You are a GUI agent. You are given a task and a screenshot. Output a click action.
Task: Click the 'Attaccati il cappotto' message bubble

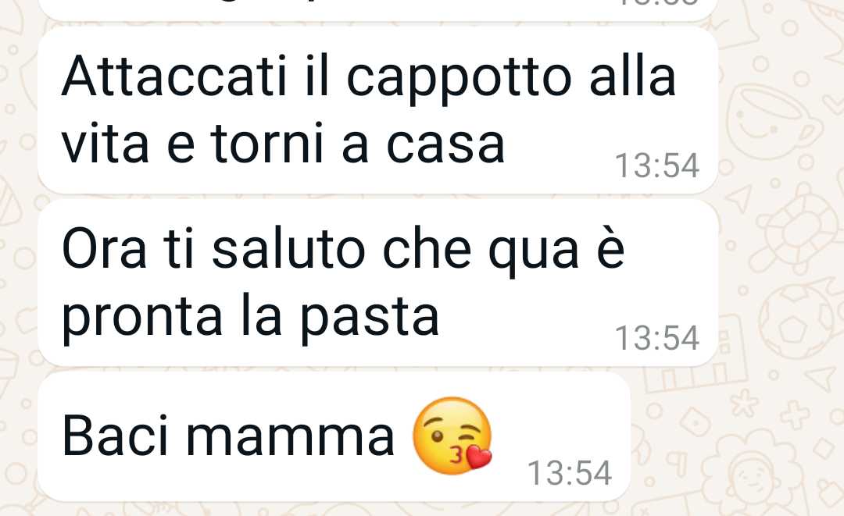click(378, 110)
